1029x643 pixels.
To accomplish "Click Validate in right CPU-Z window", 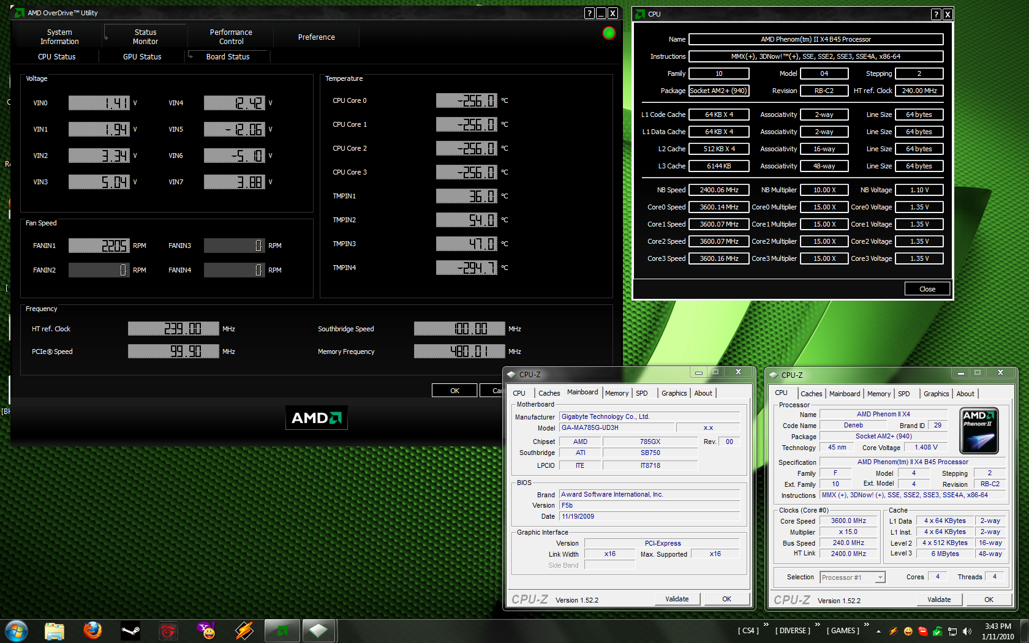I will (x=939, y=600).
